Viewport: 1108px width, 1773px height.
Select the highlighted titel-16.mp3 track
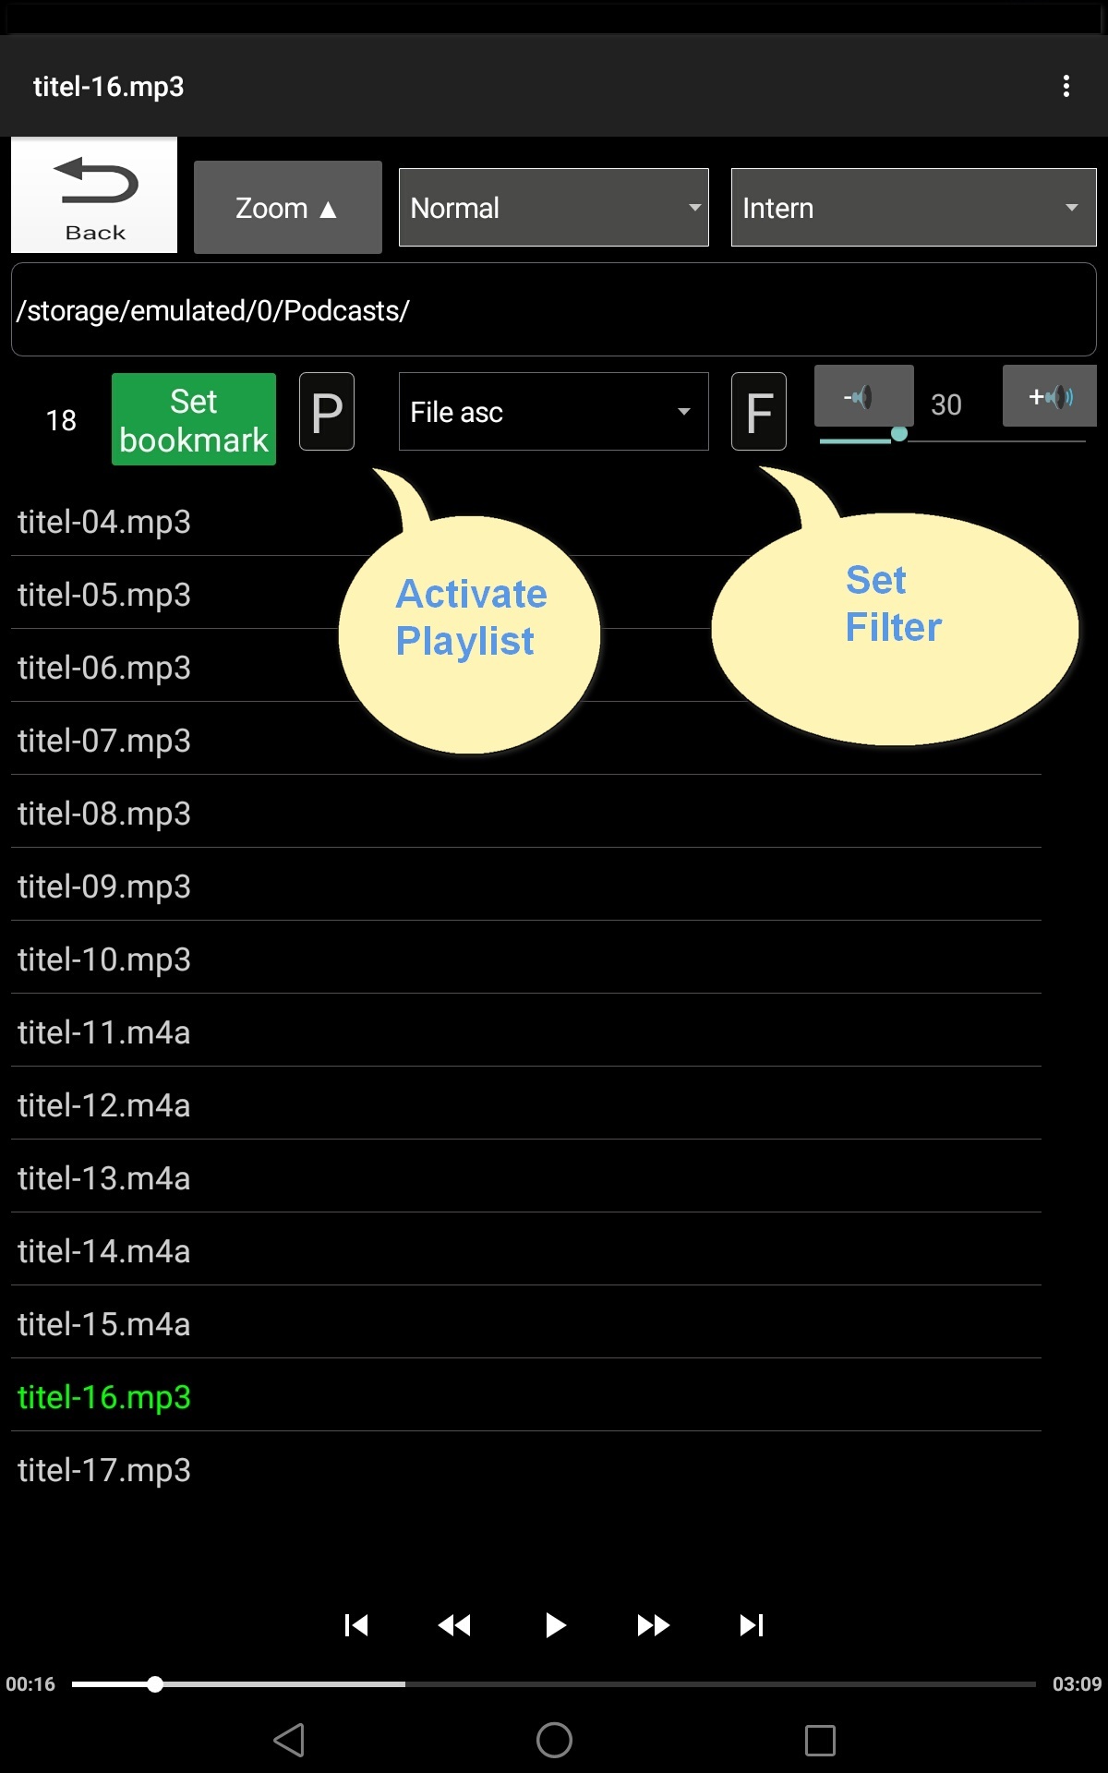point(526,1396)
